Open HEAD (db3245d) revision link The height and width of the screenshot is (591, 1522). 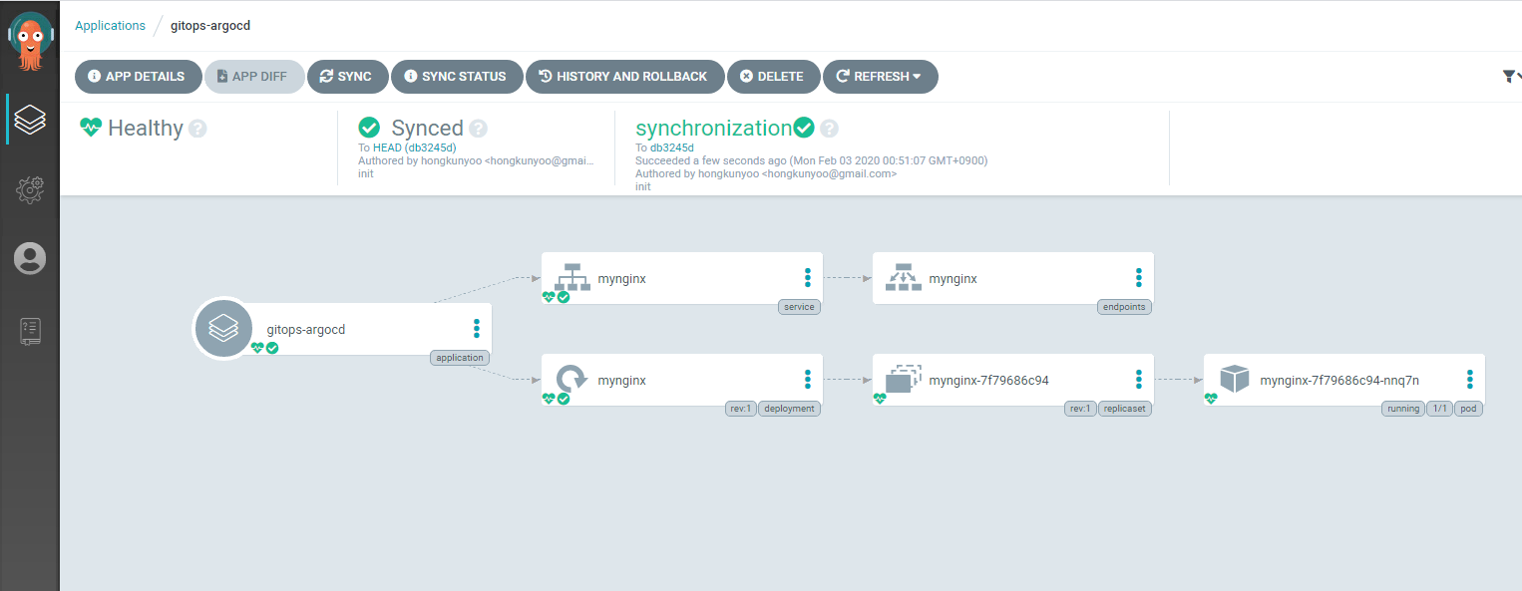click(414, 148)
